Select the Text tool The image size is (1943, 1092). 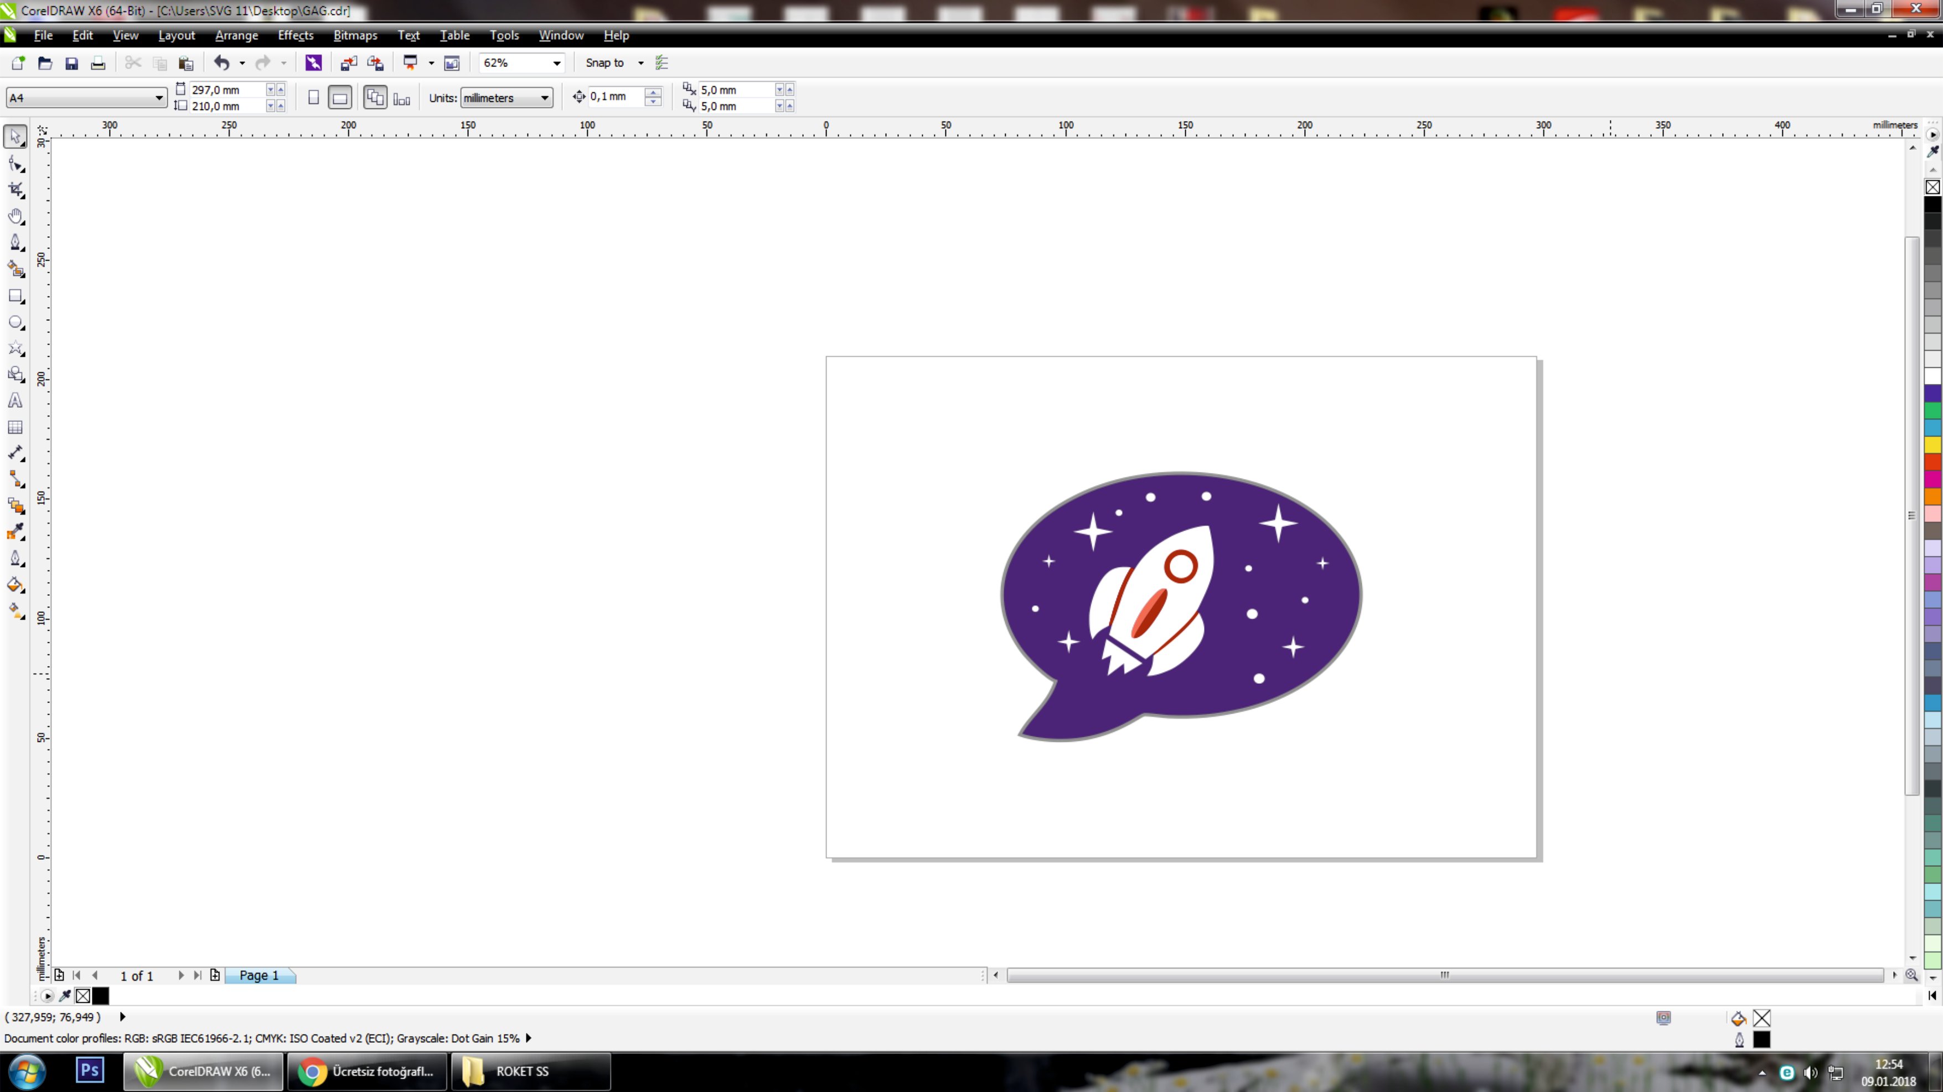15,401
